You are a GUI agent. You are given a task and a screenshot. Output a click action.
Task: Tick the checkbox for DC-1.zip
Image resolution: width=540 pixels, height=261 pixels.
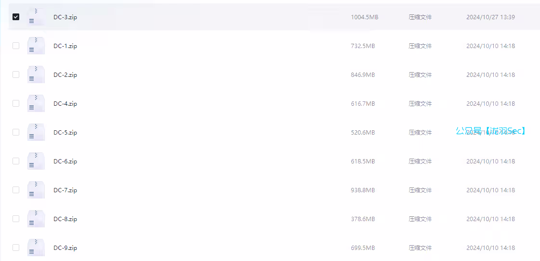[16, 46]
